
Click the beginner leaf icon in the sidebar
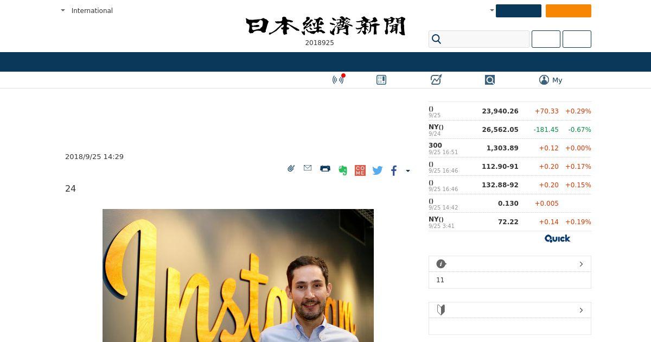[x=441, y=310]
